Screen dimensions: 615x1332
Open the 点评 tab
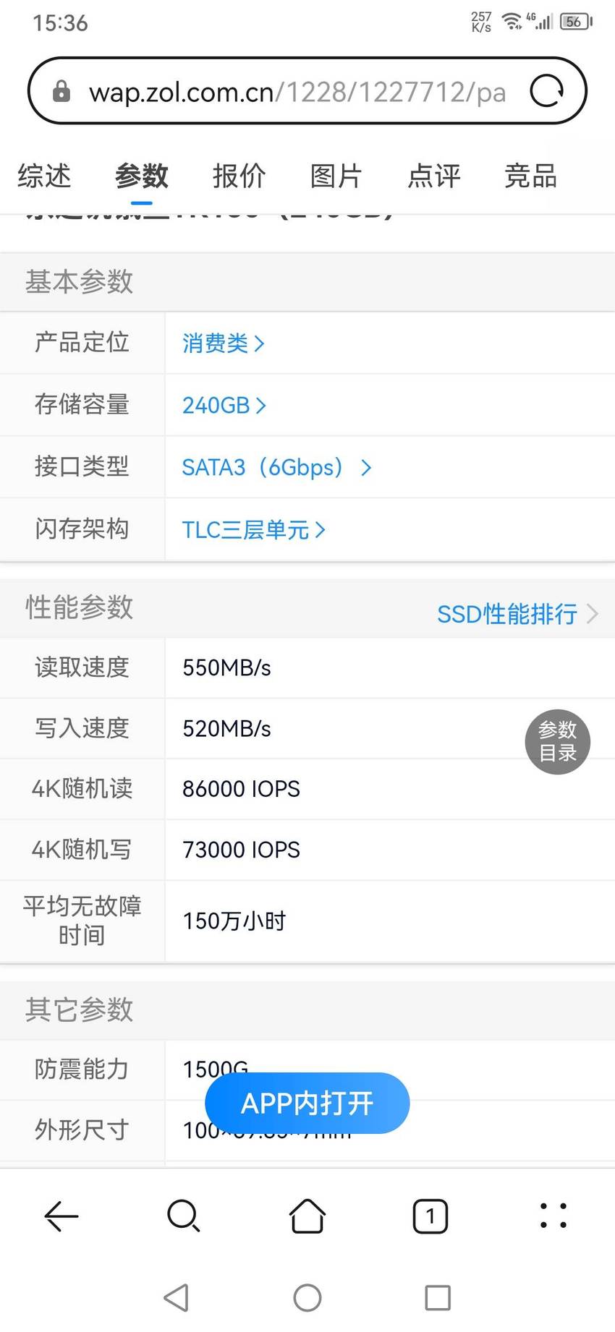tap(434, 176)
